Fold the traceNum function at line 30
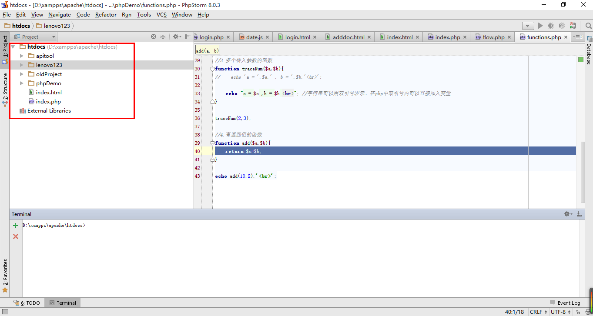The height and width of the screenshot is (316, 593). click(x=212, y=69)
